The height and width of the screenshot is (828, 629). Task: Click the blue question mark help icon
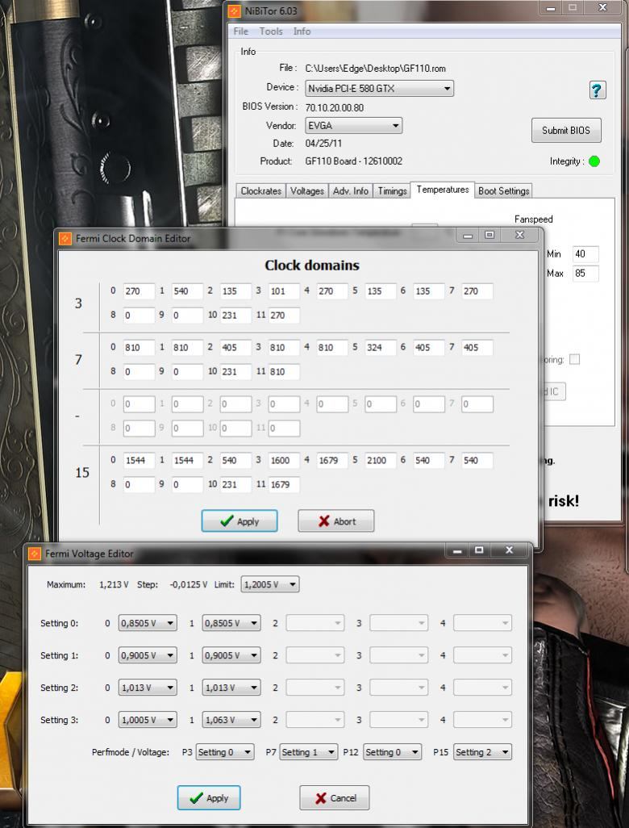[598, 90]
